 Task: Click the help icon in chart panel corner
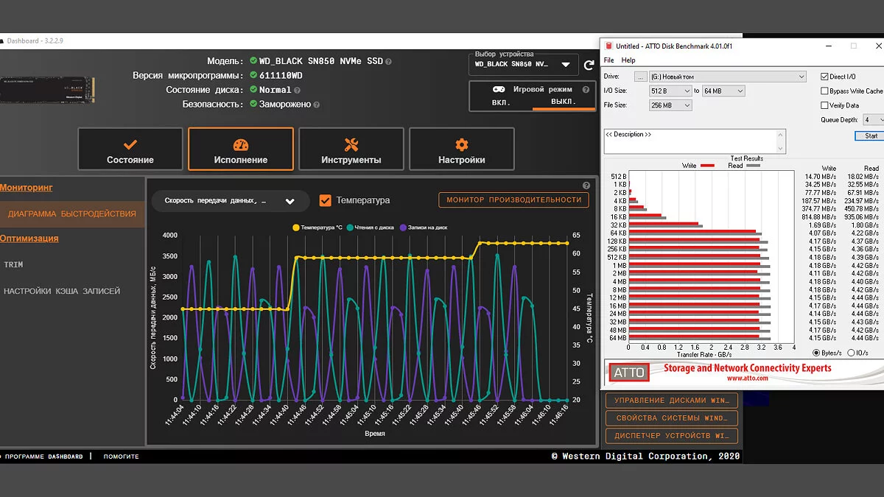(x=586, y=186)
